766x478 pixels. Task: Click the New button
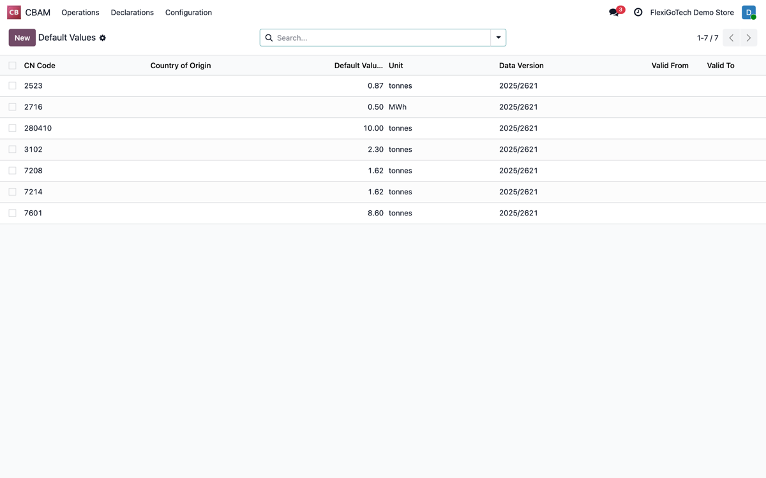point(22,38)
